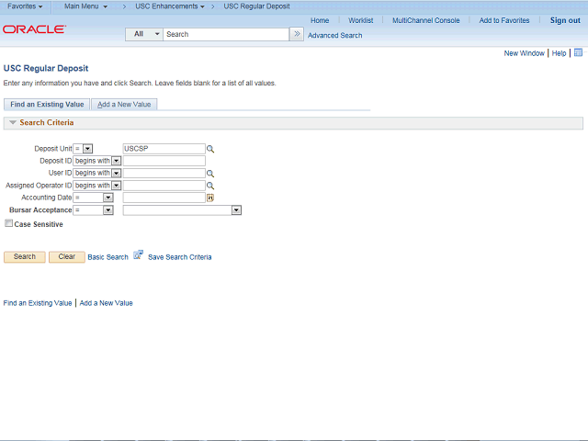Open the Deposit Unit operator dropdown
588x441 pixels.
click(x=87, y=149)
